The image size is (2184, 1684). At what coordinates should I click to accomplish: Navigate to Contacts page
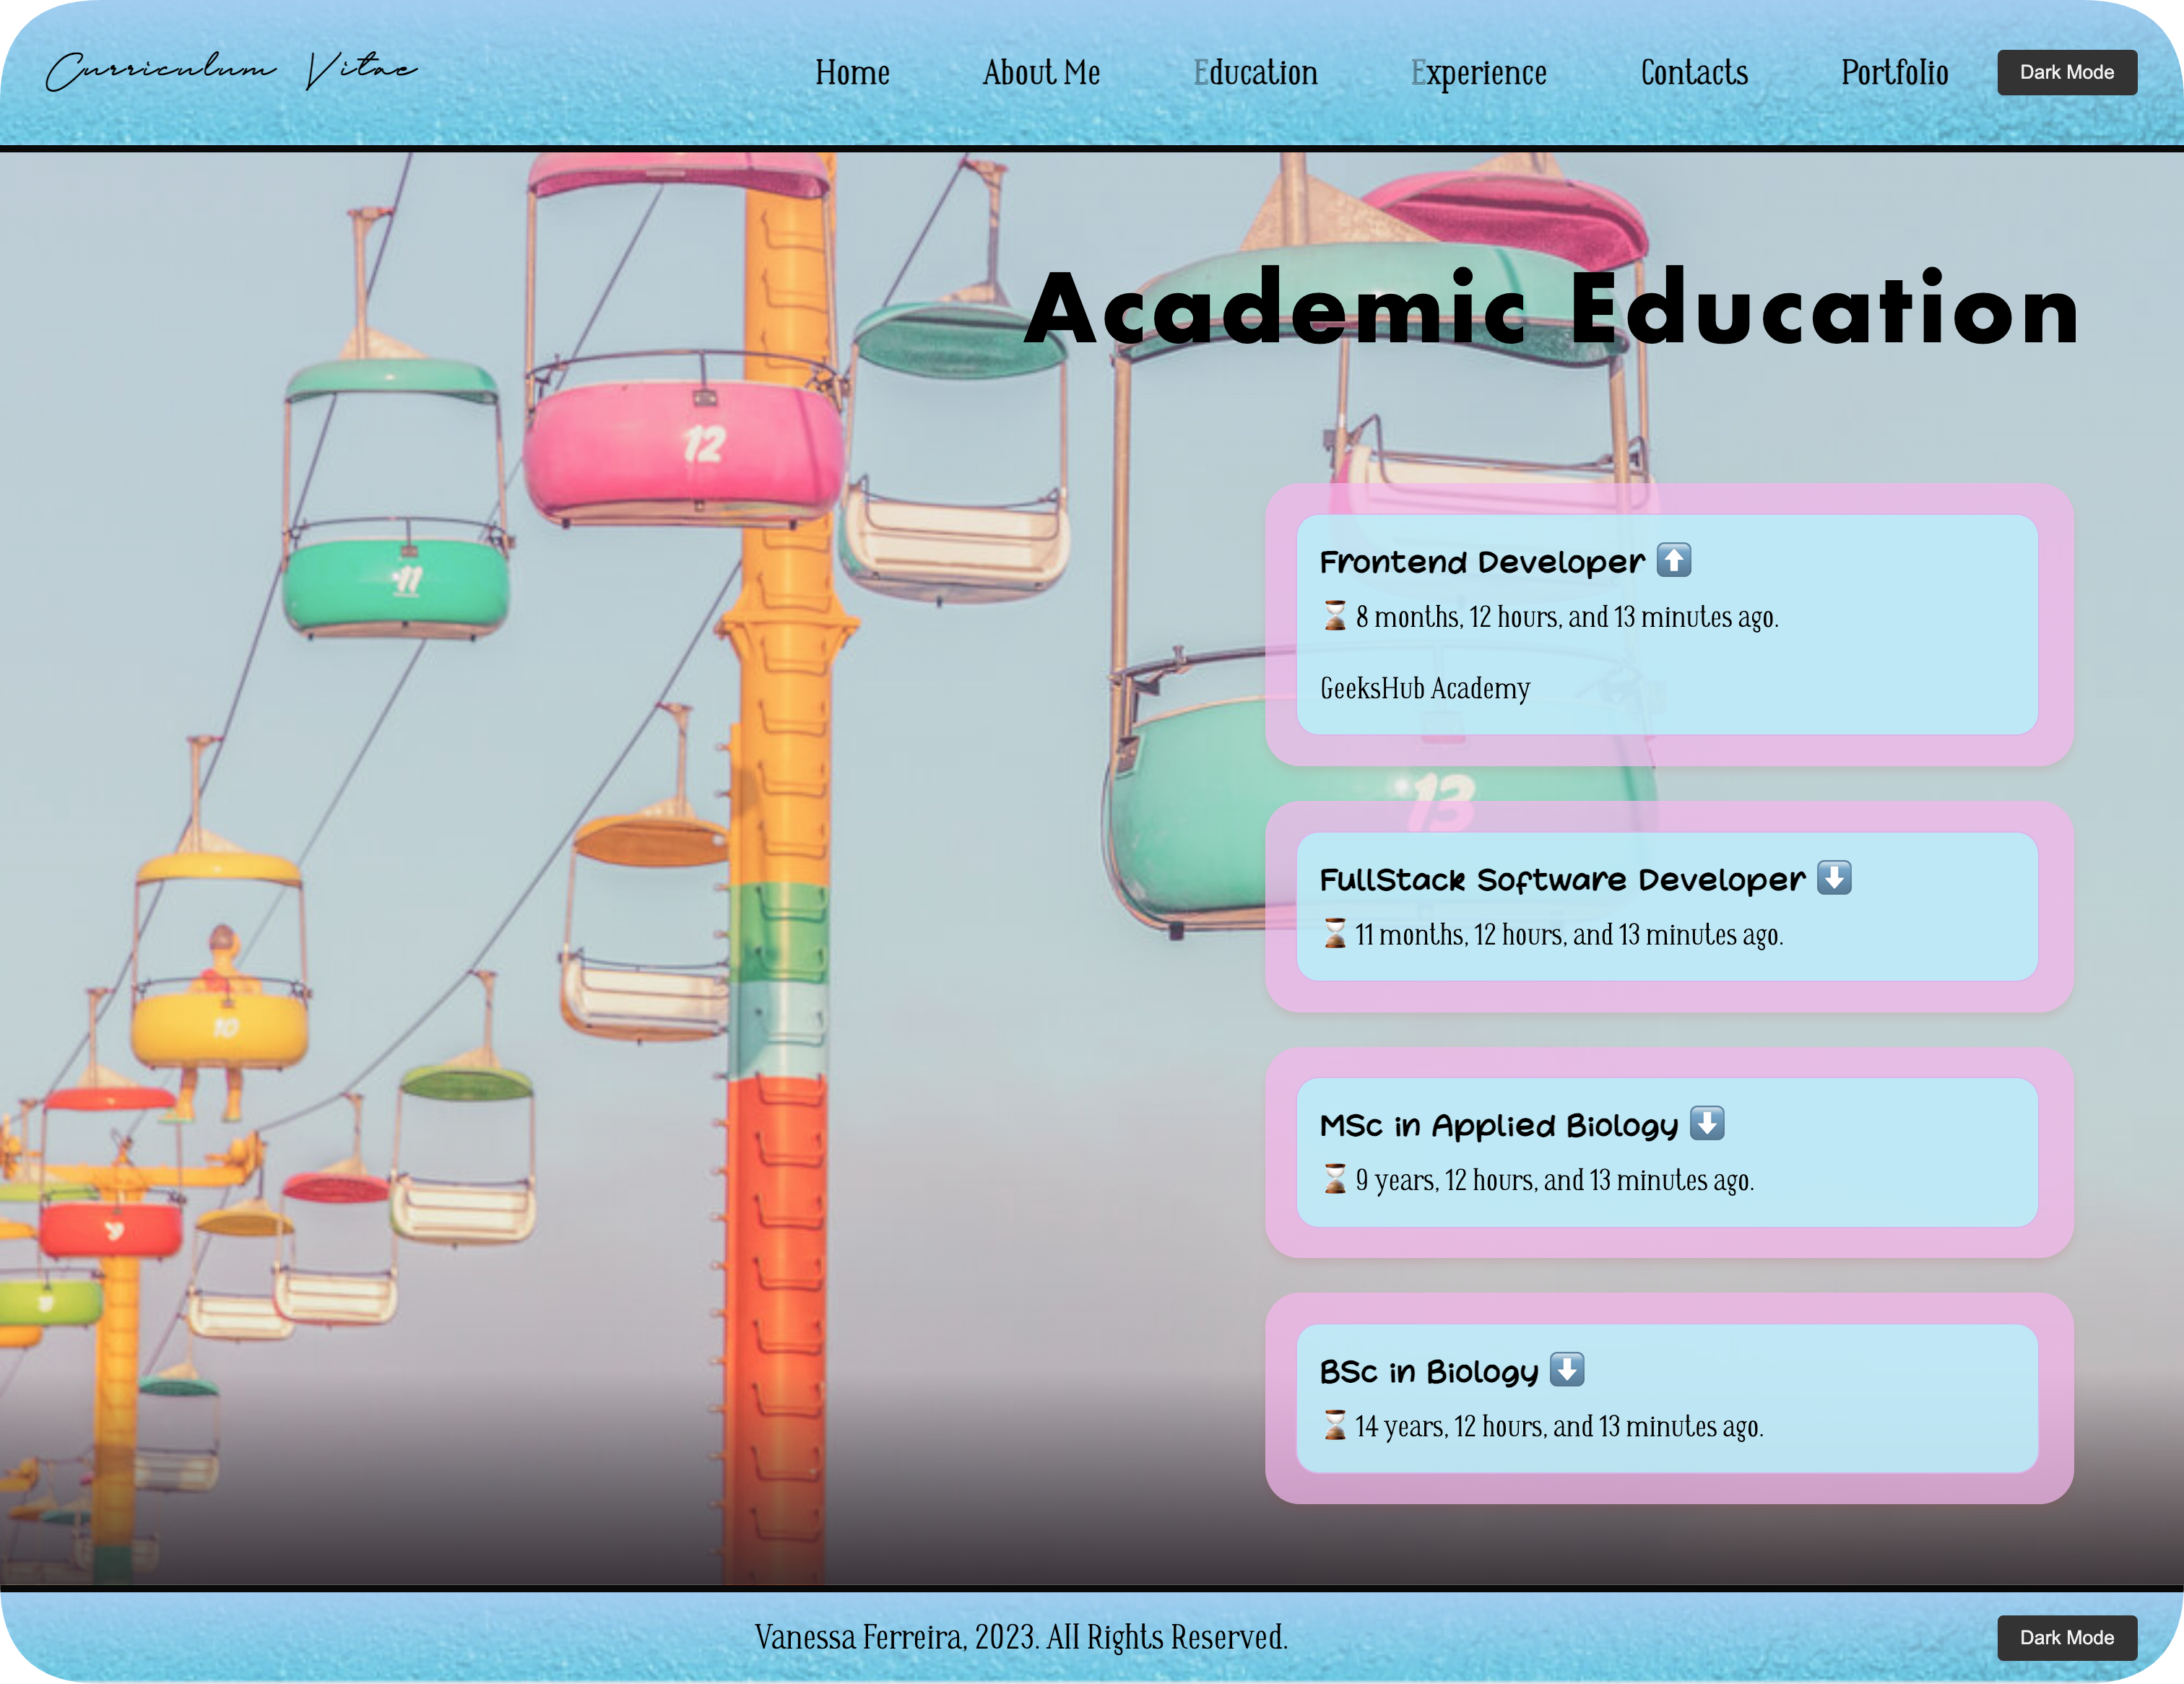[1694, 72]
